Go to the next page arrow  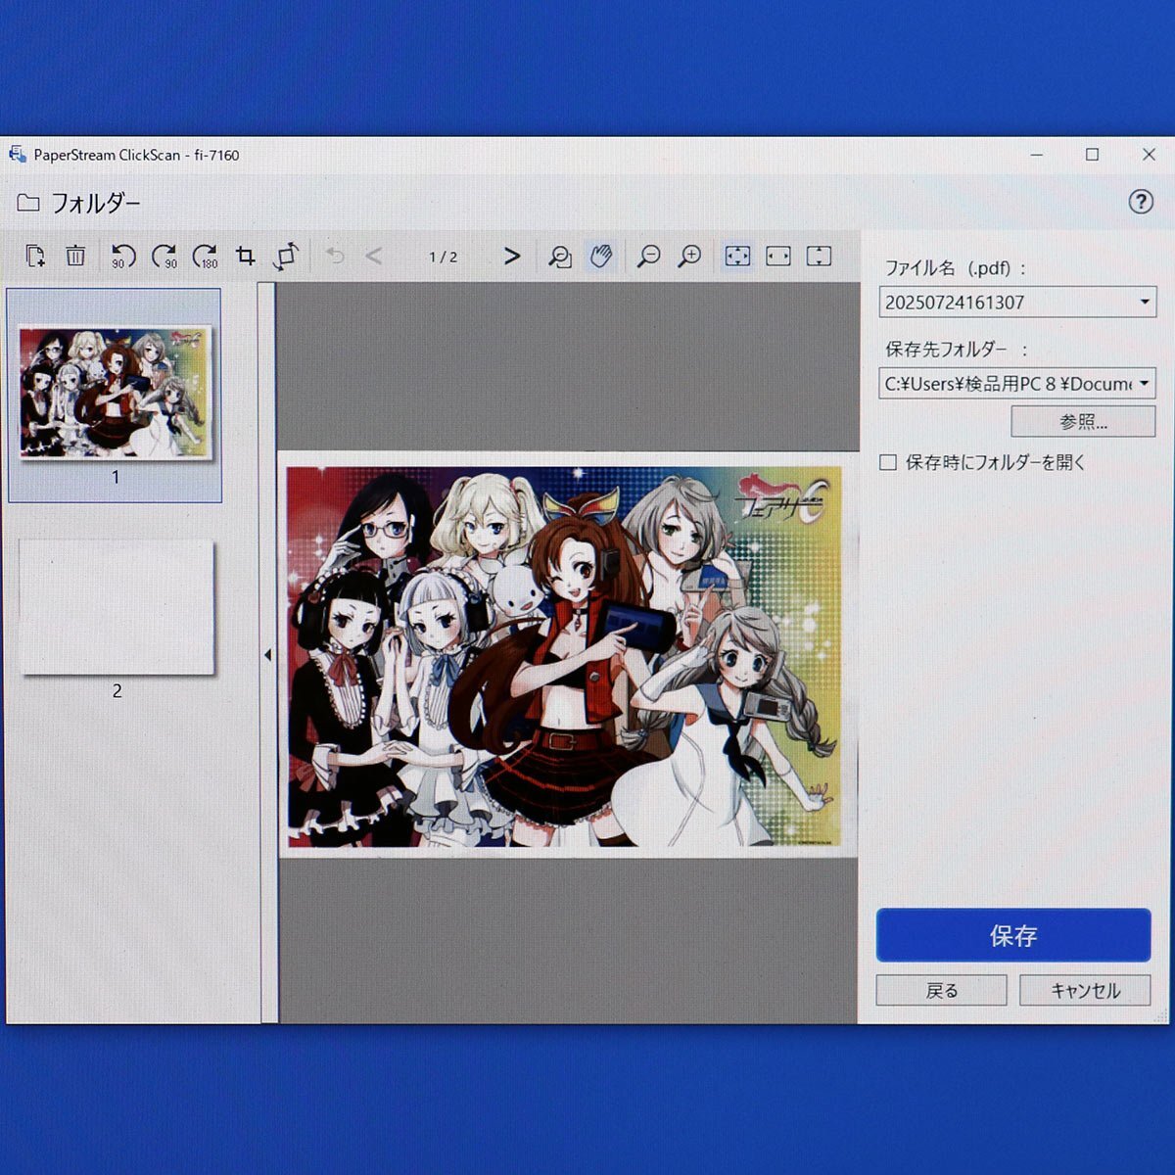pos(512,257)
